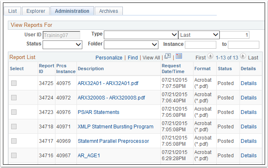Screen dimensions: 268x168
Task: Open the Status dropdown
Action: (x=62, y=45)
